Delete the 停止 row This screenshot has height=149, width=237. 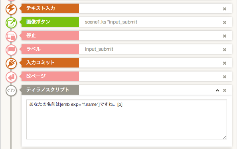225,36
